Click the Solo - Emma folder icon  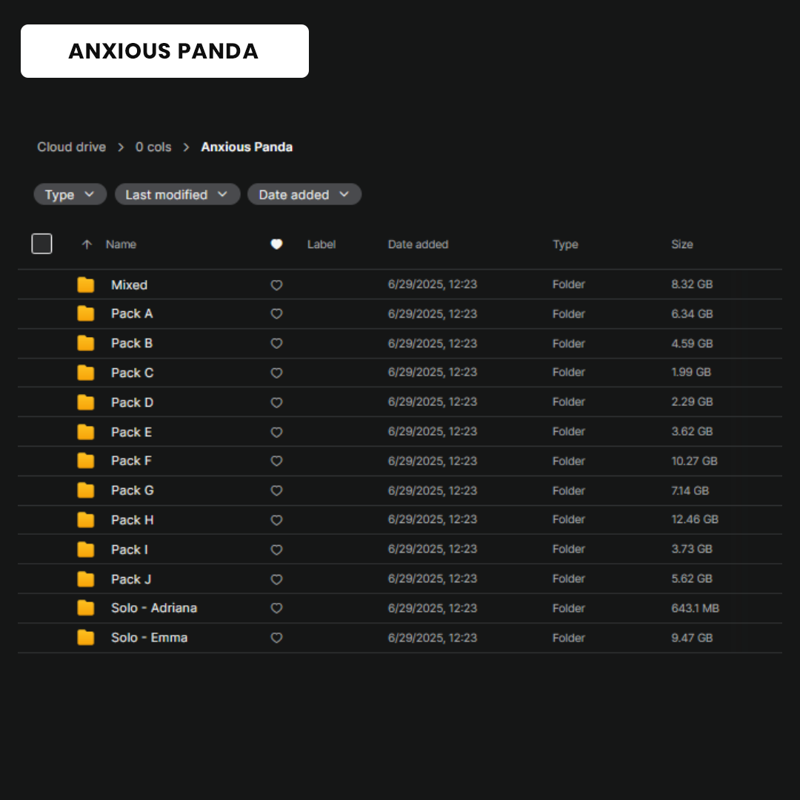tap(86, 638)
